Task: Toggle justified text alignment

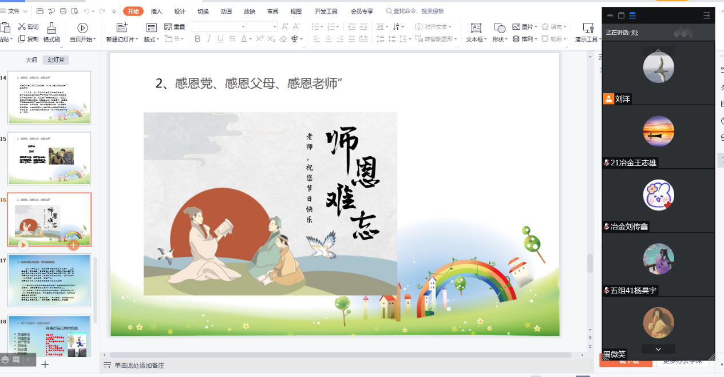Action: pyautogui.click(x=353, y=39)
